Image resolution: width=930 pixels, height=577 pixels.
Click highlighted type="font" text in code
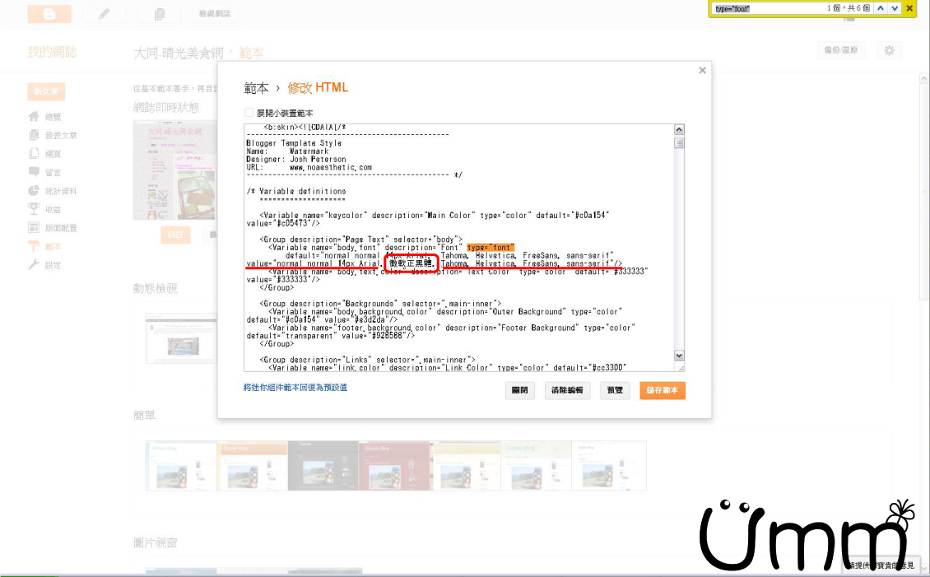coord(491,247)
